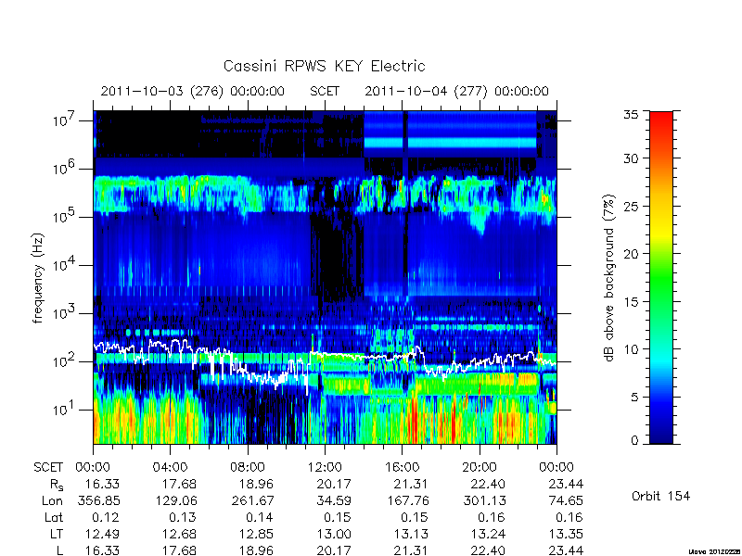
Task: Select the end date '2011-10-04 (277) 00:00:00'
Action: click(x=456, y=91)
